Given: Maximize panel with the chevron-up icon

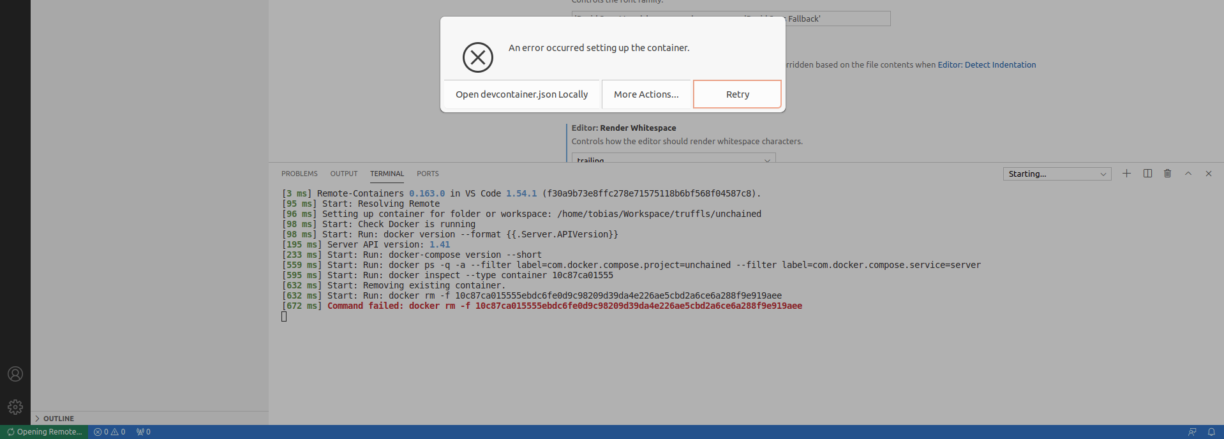Looking at the screenshot, I should pos(1188,174).
